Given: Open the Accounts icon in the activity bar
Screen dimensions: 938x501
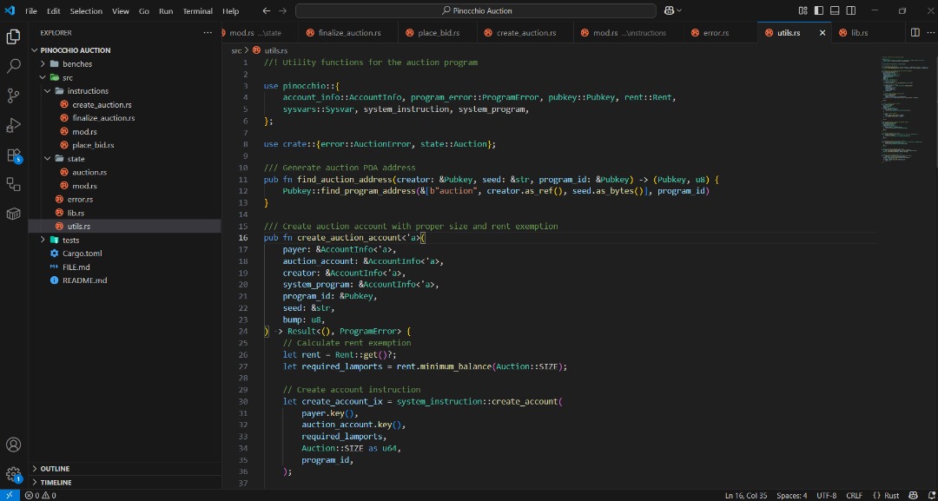Looking at the screenshot, I should click(x=13, y=445).
